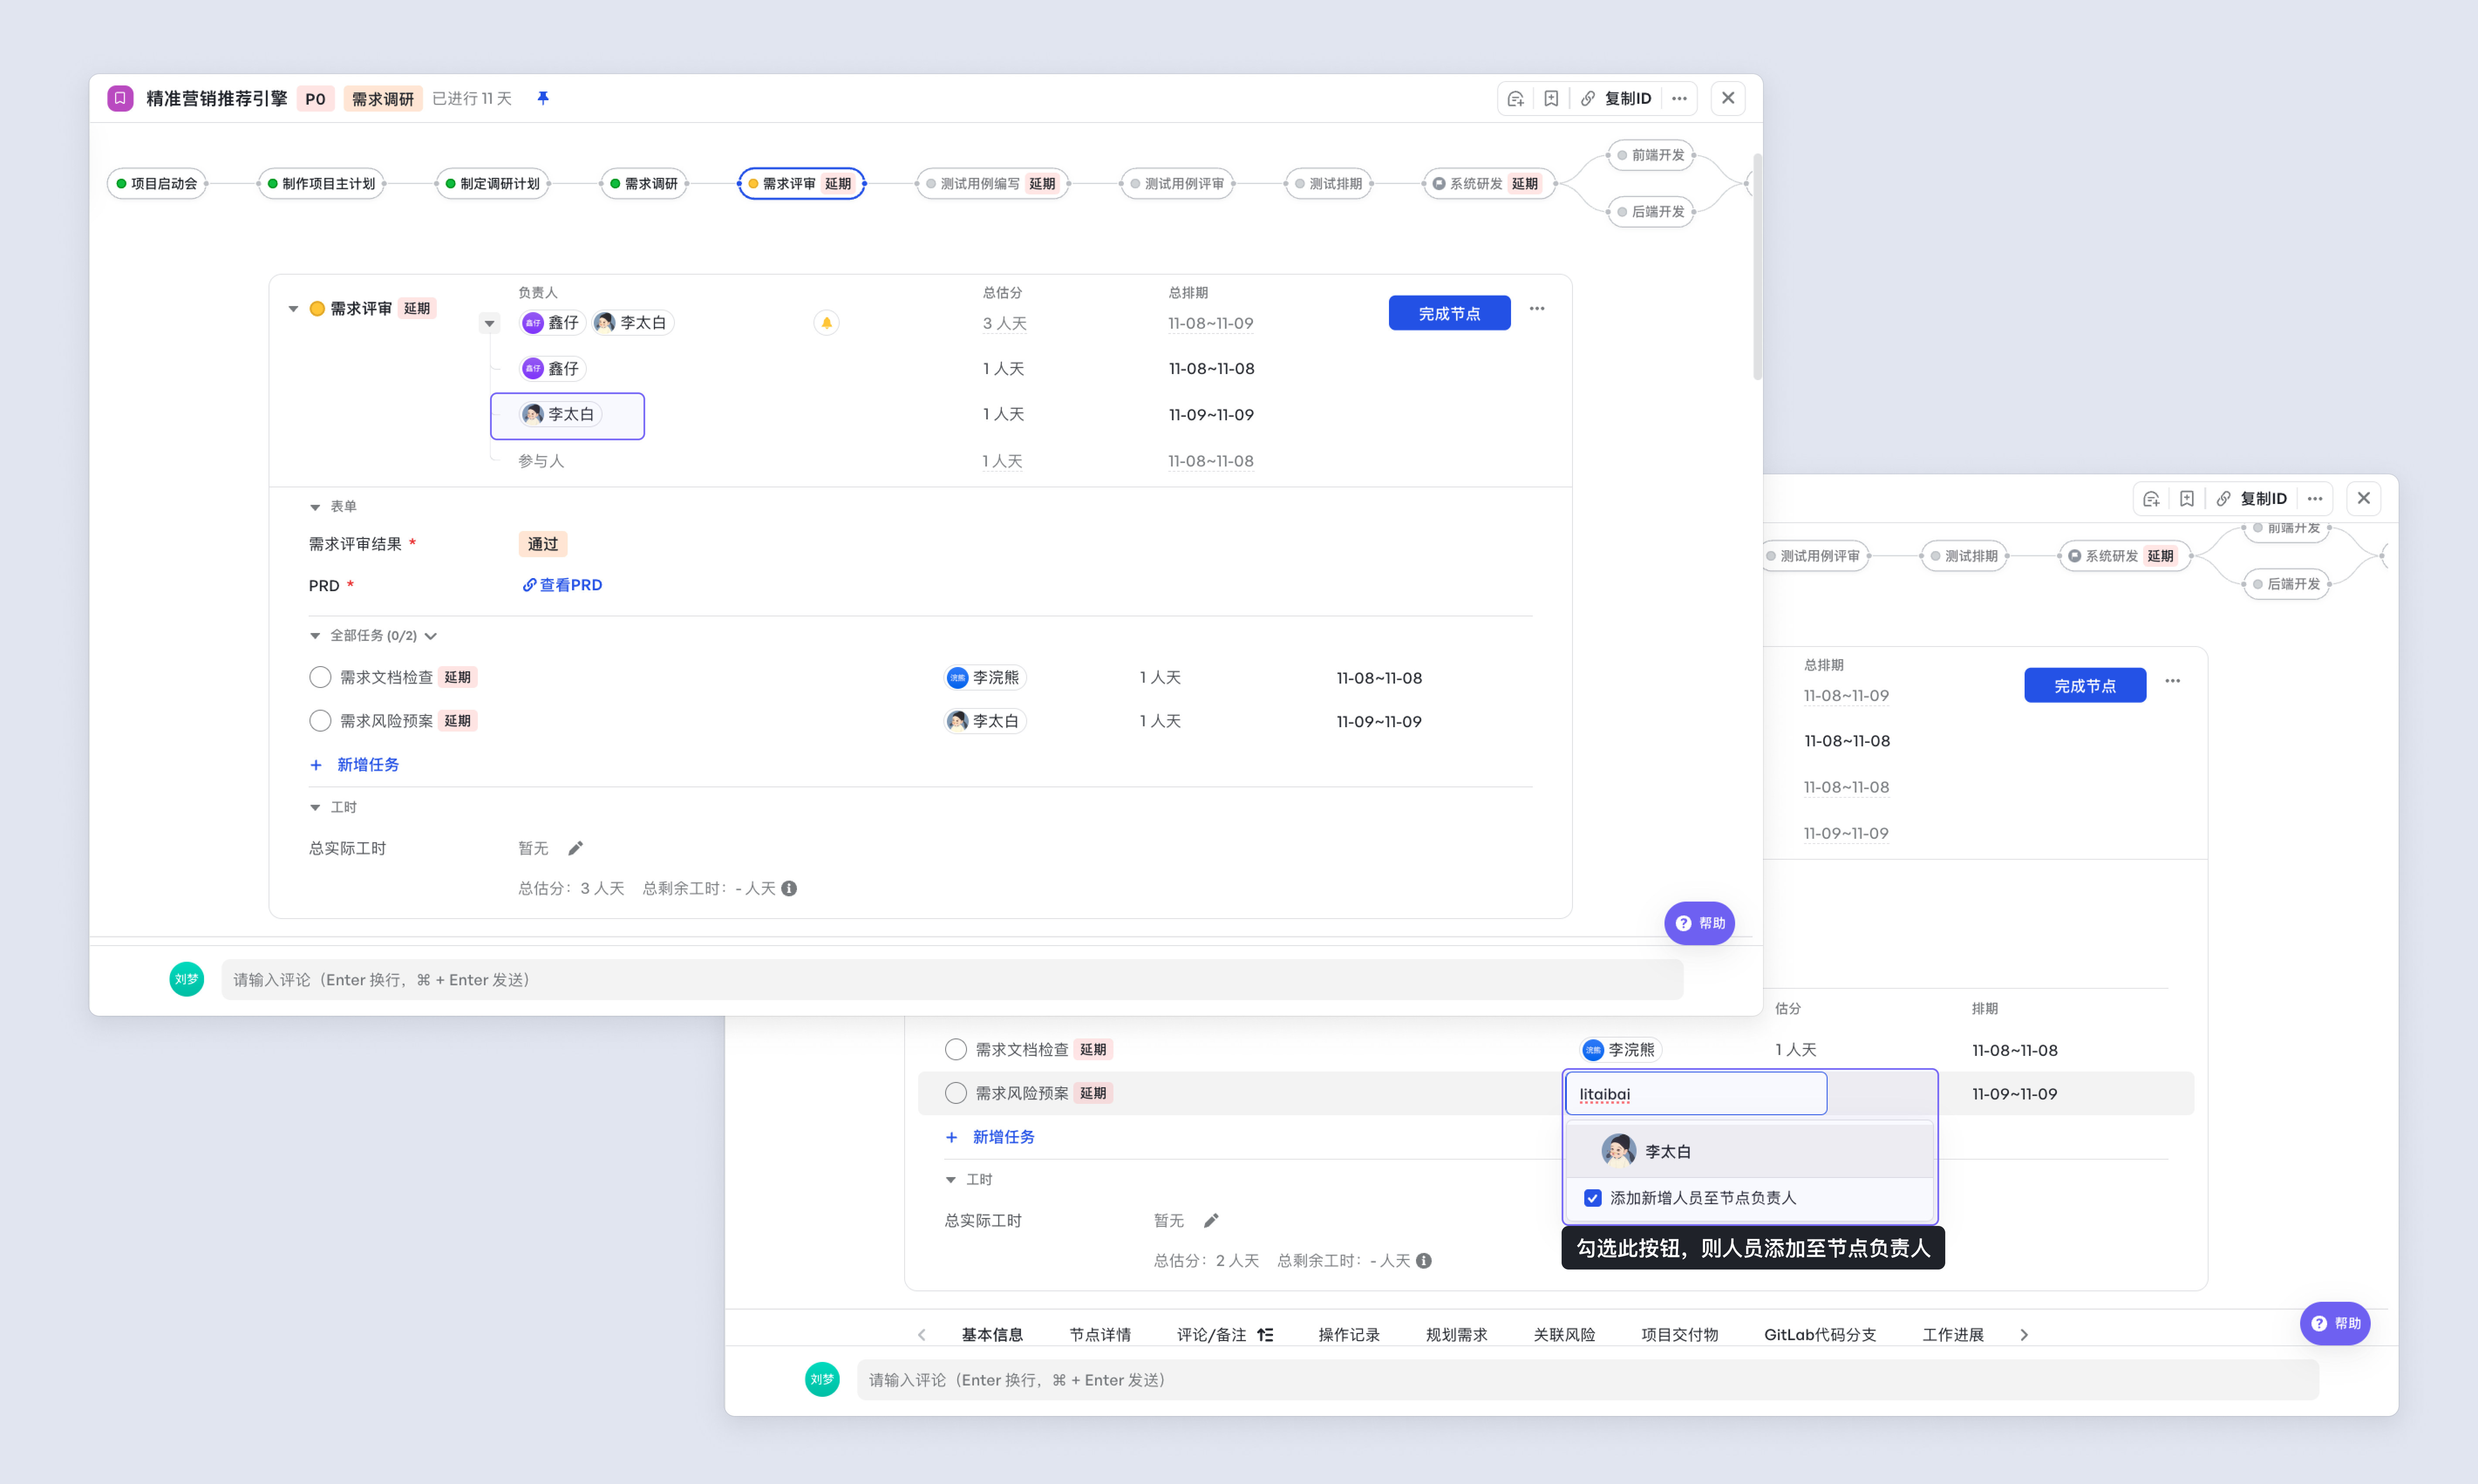Check off 需求风险预案 task in back window
Viewport: 2478px width, 1484px height.
pos(956,1093)
